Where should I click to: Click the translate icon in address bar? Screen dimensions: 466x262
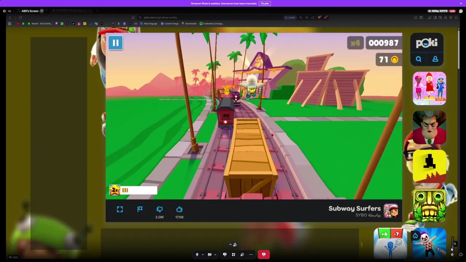(301, 17)
